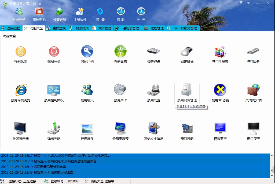Open the title bar dropdown arrow menu

249,2
